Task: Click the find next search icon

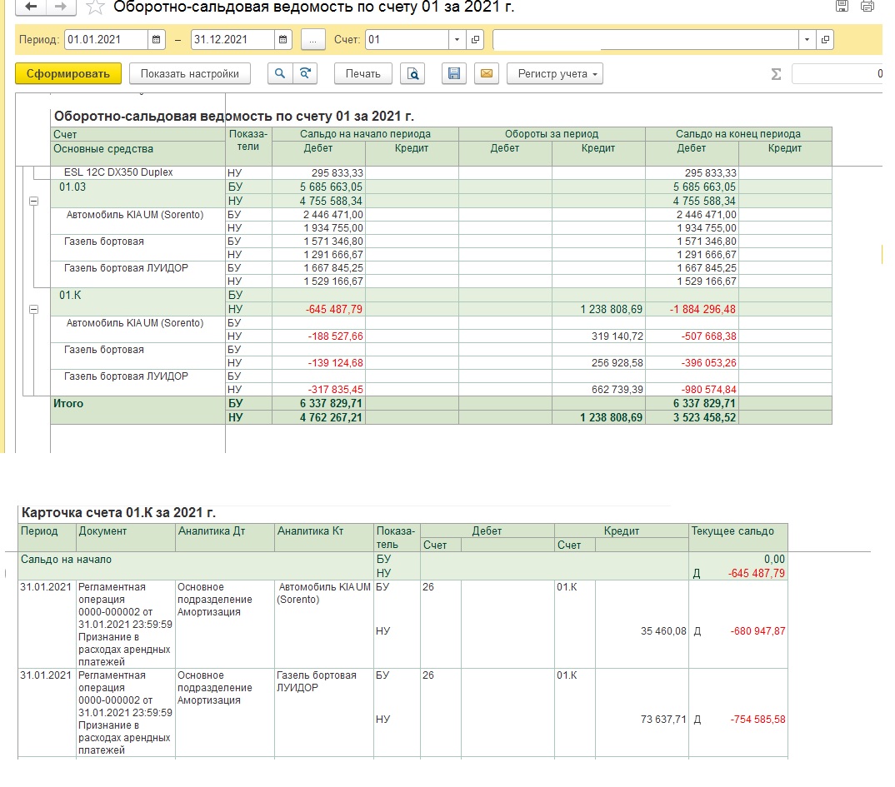Action: pyautogui.click(x=306, y=73)
